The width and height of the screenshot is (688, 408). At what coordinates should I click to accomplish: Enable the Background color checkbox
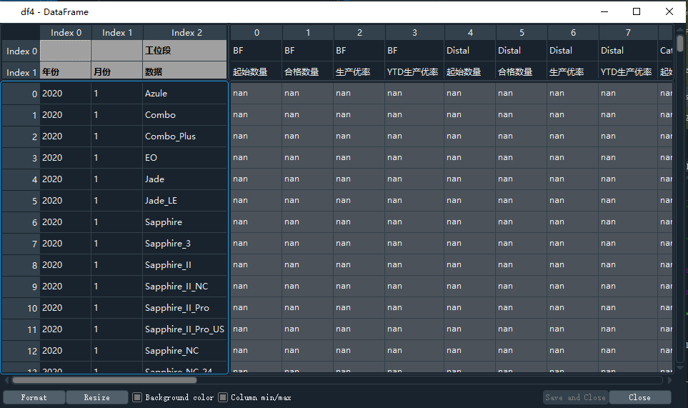click(x=137, y=397)
